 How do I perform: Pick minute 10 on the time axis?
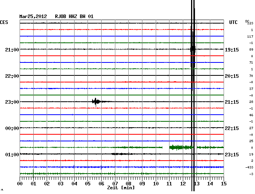(x=156, y=184)
